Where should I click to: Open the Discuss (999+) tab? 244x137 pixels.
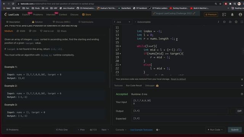[x=61, y=22]
